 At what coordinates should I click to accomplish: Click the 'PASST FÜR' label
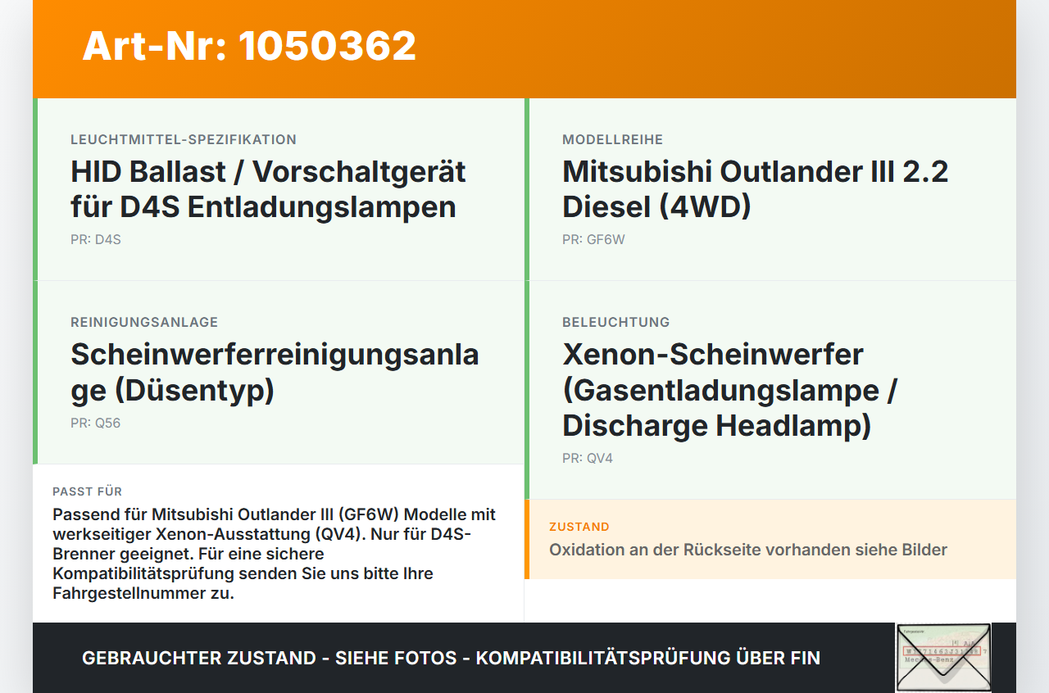click(x=87, y=491)
